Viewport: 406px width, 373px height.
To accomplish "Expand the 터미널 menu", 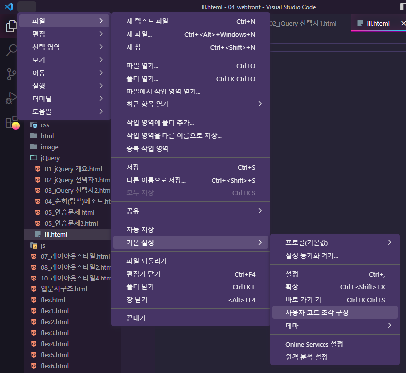I will pos(64,99).
